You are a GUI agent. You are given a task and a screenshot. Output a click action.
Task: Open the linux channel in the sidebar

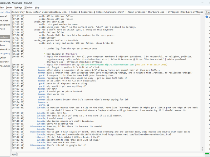pos(3,45)
